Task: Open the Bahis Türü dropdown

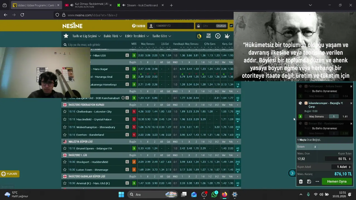Action: pyautogui.click(x=113, y=36)
